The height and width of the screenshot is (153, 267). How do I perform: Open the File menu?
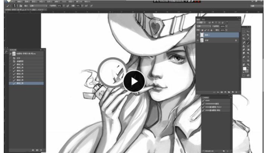pyautogui.click(x=12, y=2)
